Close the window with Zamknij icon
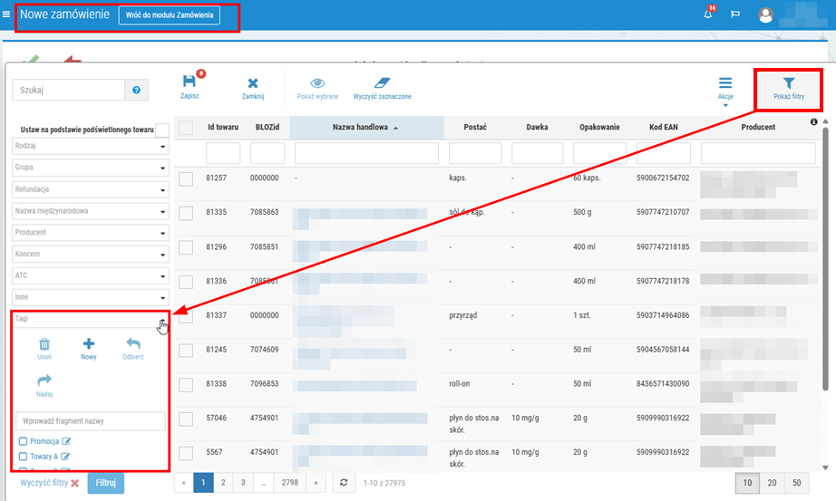The height and width of the screenshot is (501, 836). click(253, 83)
